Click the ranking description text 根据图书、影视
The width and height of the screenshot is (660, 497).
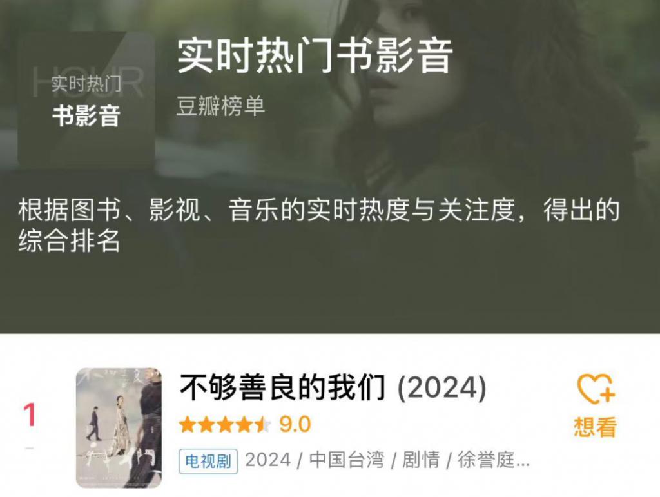(x=318, y=225)
